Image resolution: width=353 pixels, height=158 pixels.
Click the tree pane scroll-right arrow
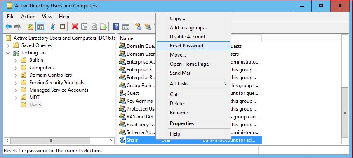(111, 141)
